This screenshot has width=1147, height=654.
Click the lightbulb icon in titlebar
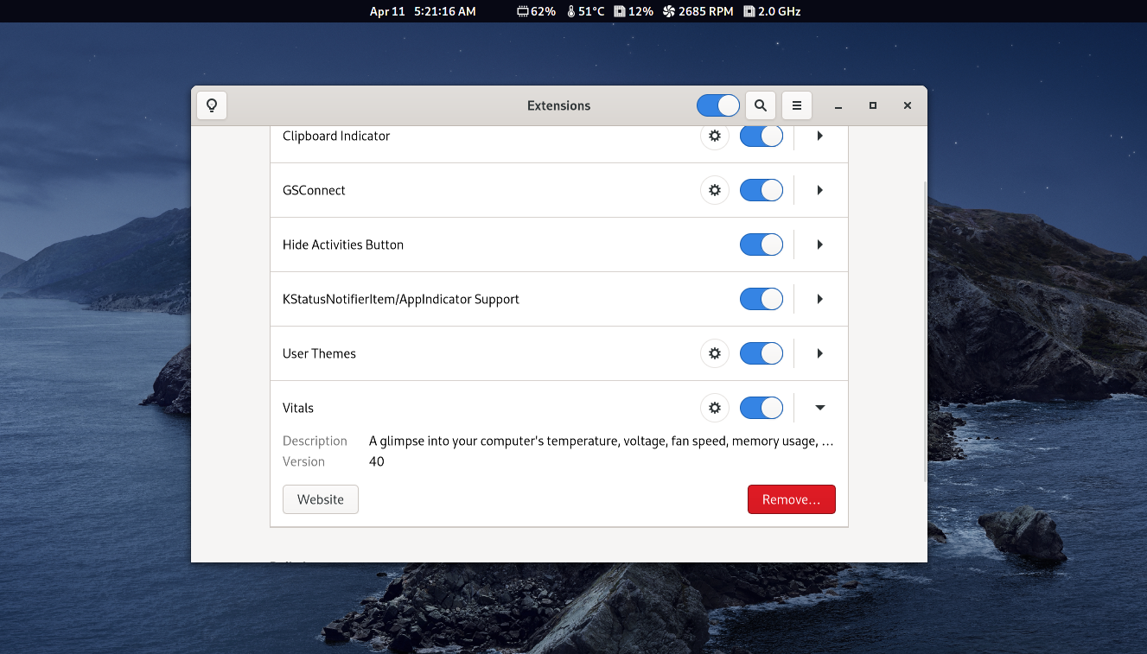pos(211,105)
